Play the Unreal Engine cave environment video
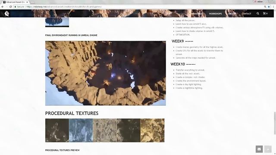The width and height of the screenshot is (276, 155). (105, 73)
